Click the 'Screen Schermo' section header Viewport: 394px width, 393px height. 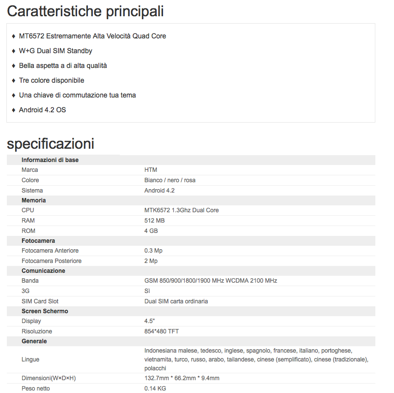point(45,311)
